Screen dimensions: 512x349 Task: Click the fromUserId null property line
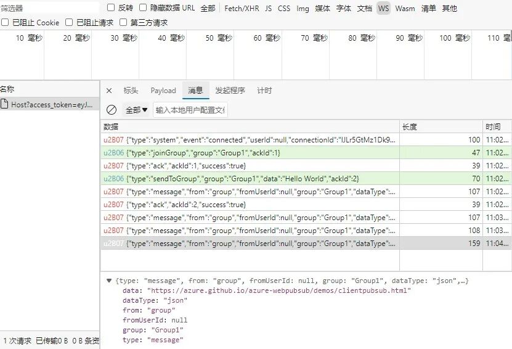(x=155, y=320)
